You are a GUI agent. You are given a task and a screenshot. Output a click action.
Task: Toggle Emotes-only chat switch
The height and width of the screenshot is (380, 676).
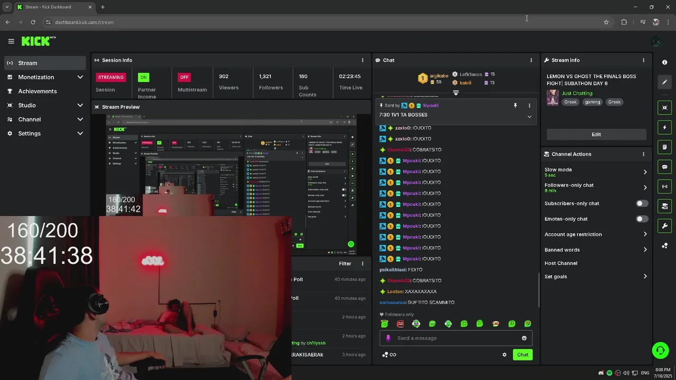(x=642, y=218)
